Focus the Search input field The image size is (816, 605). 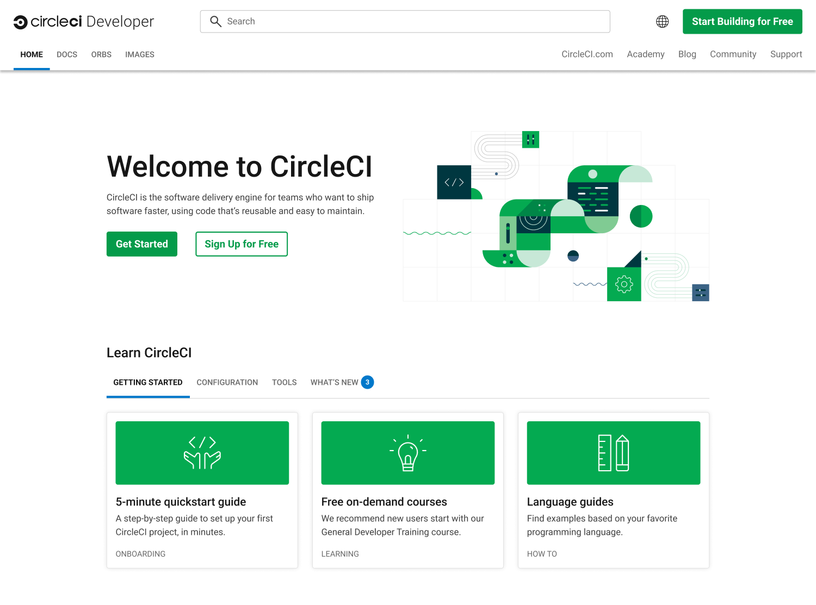click(x=405, y=22)
